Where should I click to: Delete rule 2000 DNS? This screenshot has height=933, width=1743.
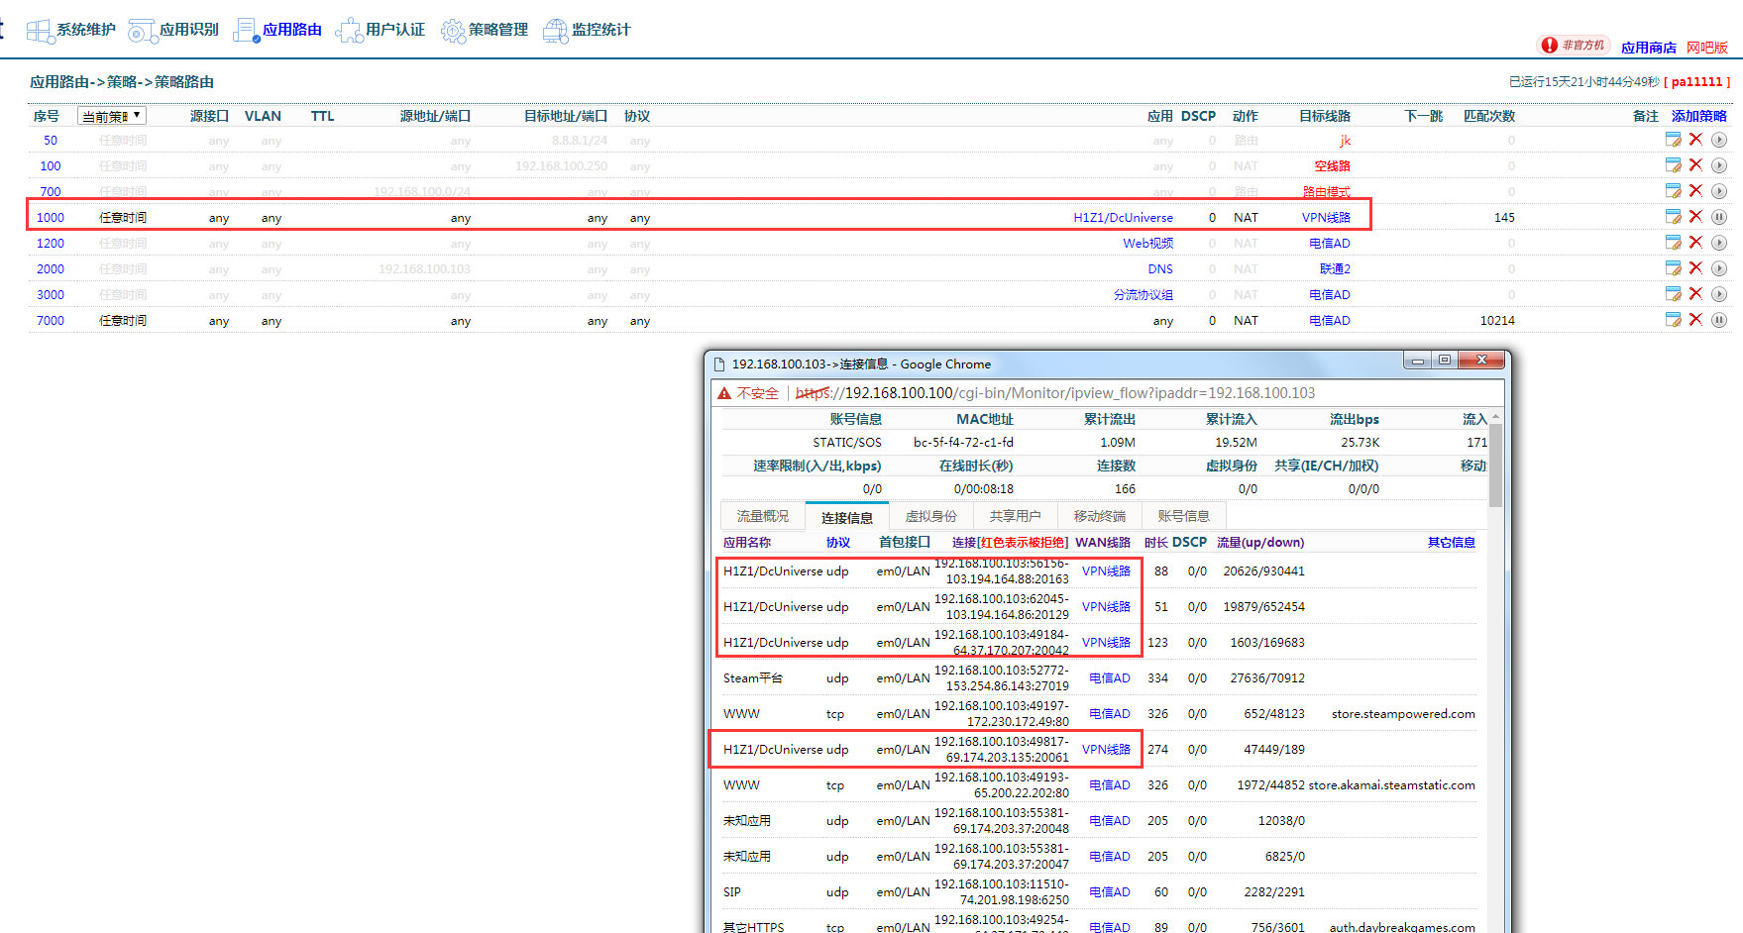(1695, 268)
